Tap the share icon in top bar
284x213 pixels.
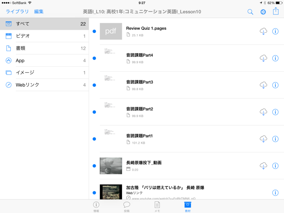276,11
